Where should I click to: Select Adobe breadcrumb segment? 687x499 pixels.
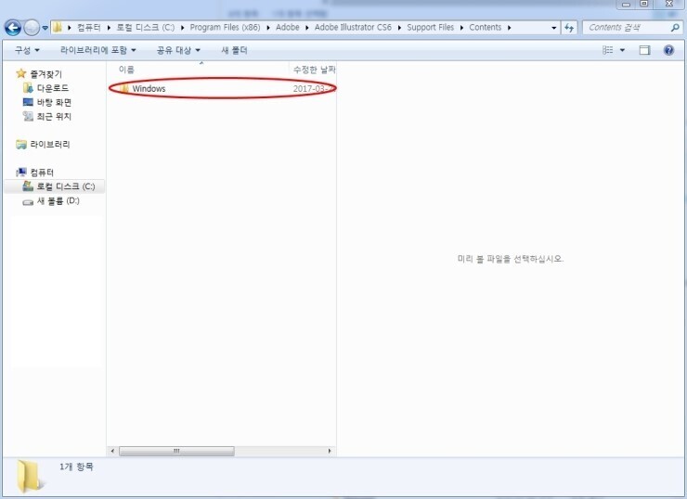pos(288,28)
